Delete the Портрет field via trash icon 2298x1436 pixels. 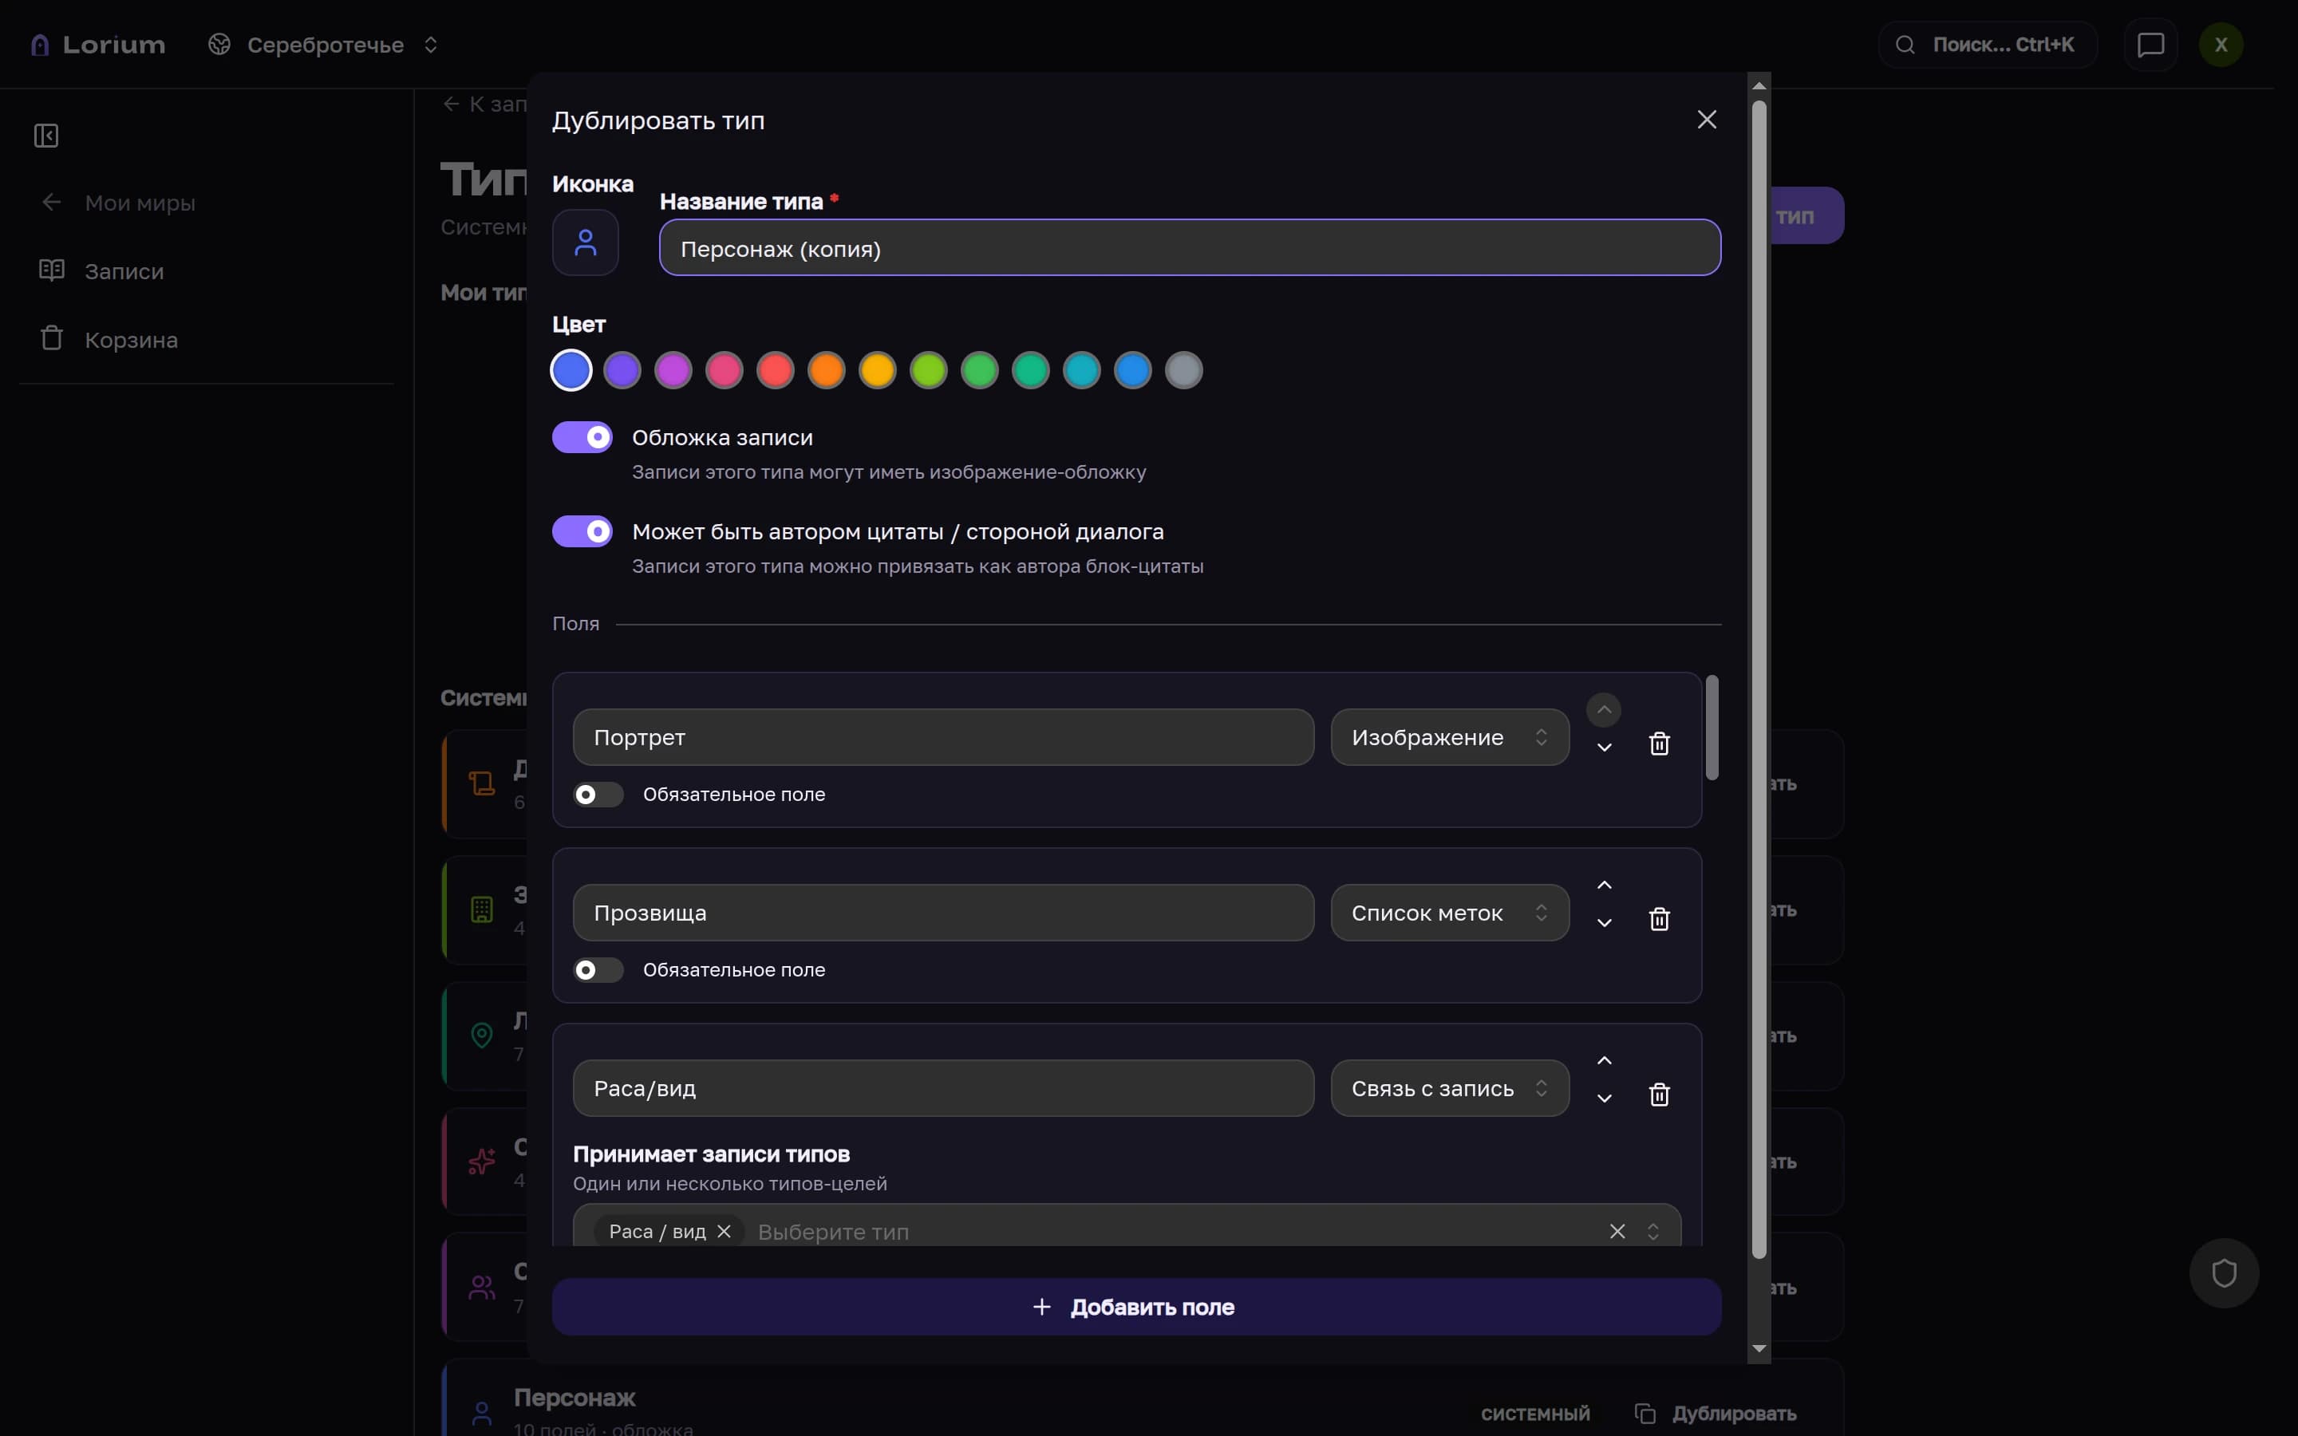[1659, 744]
